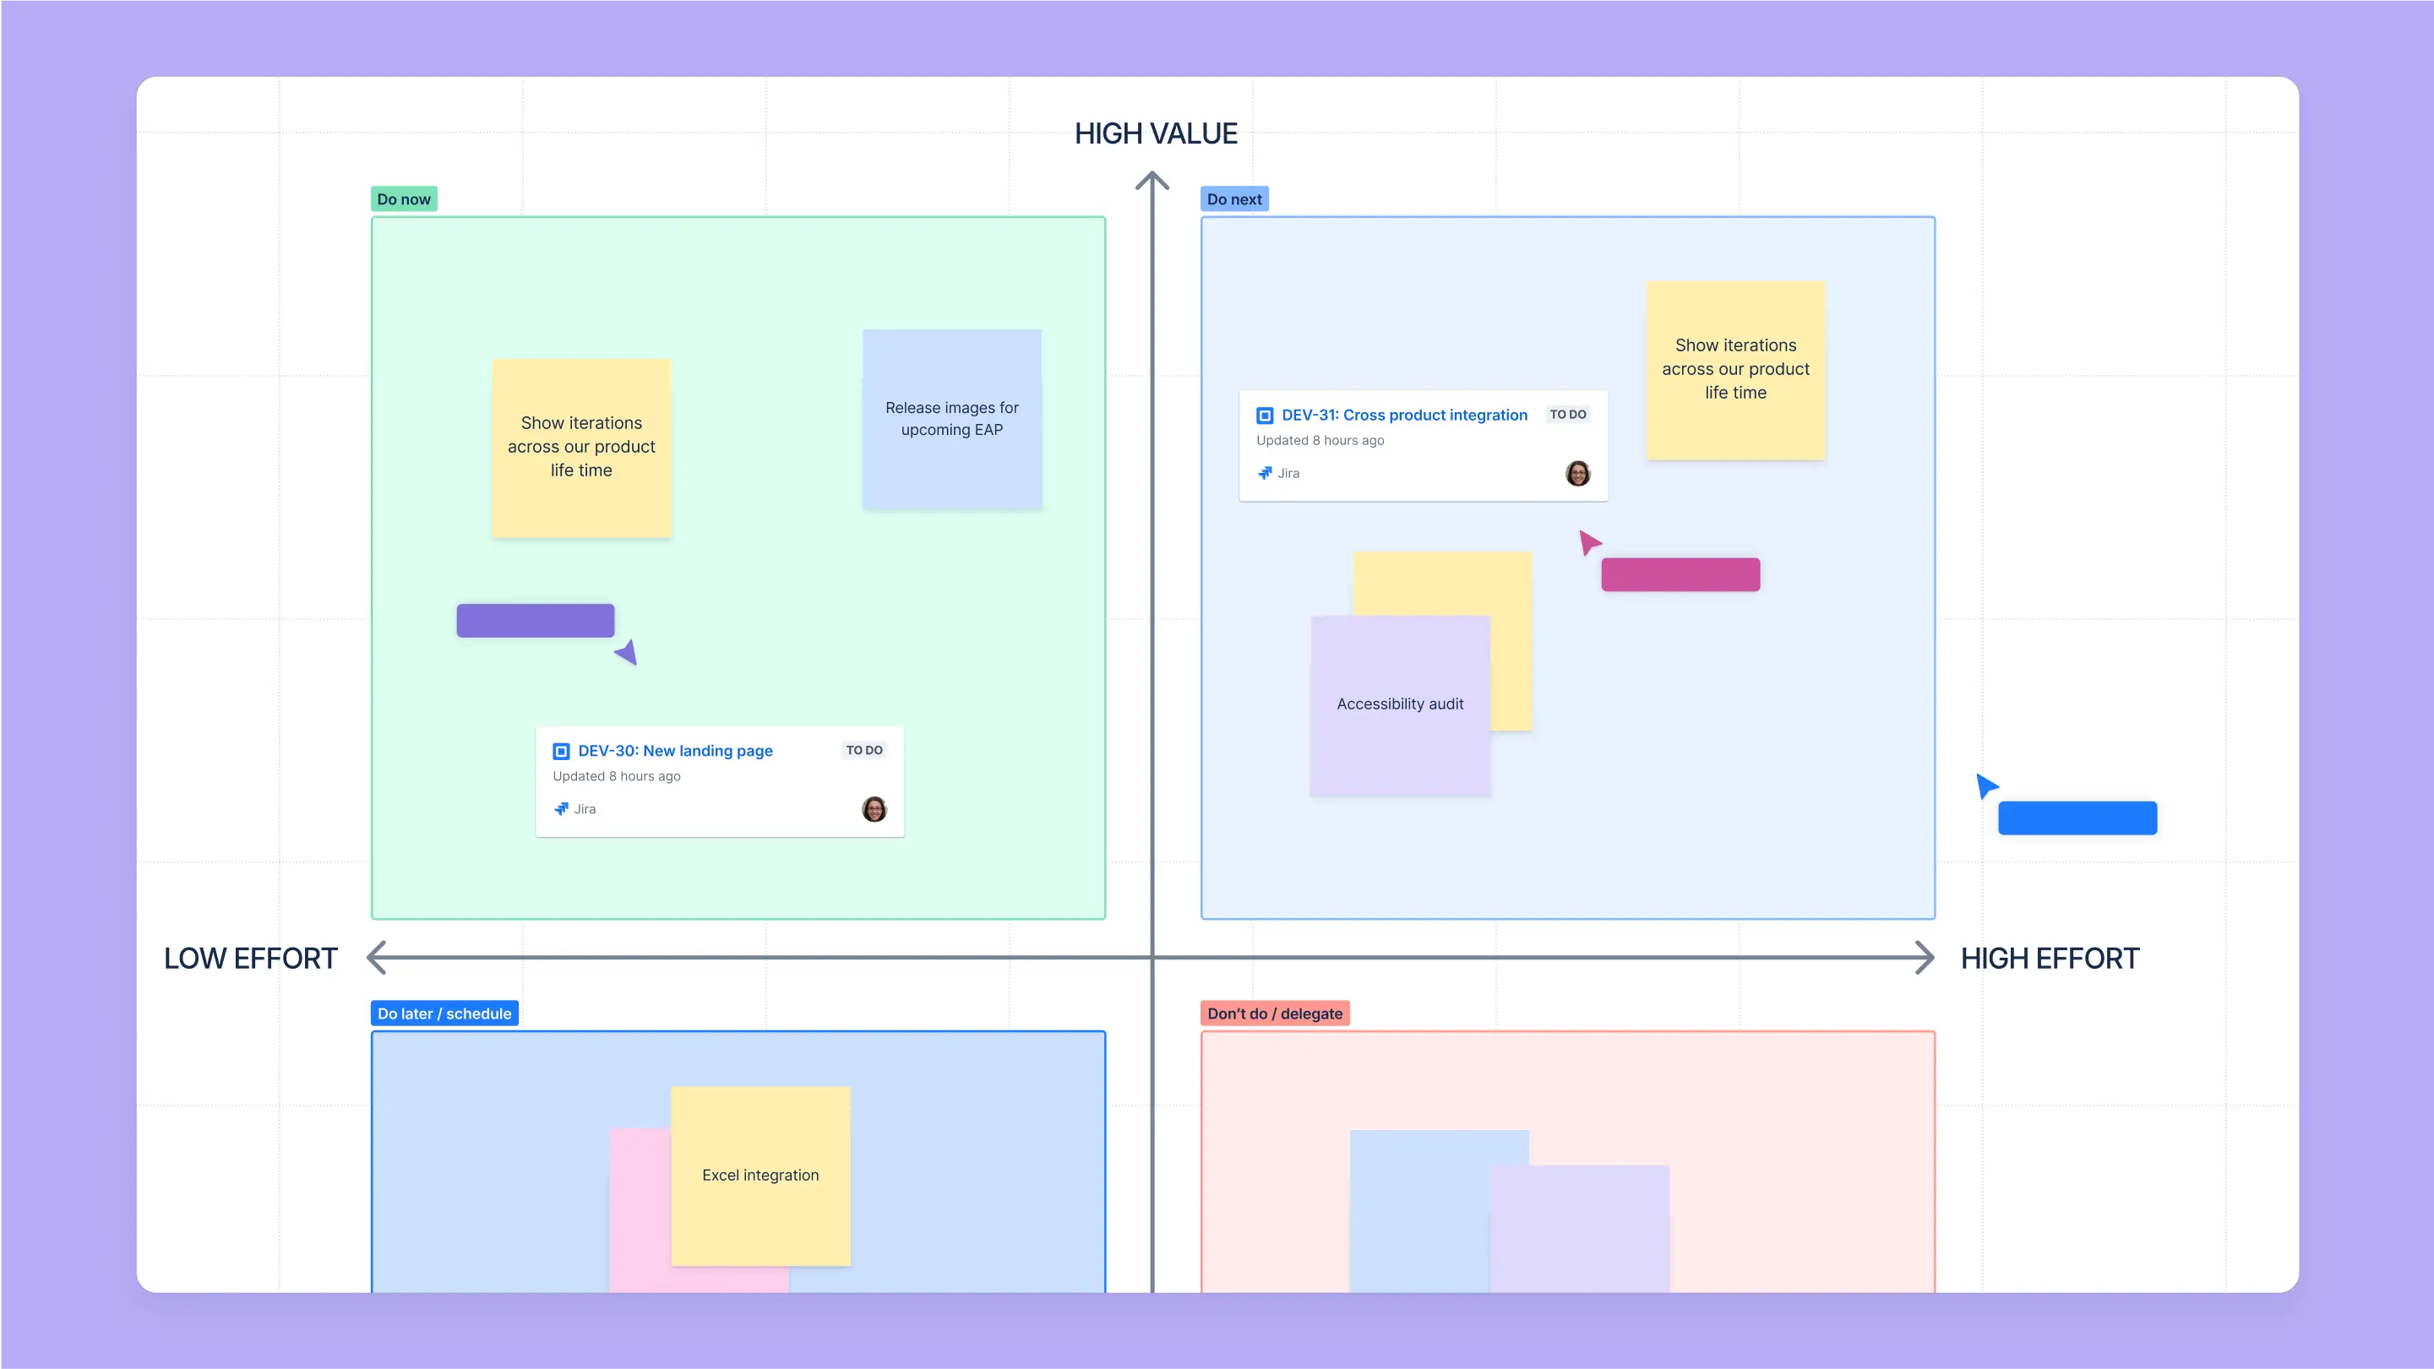Click the Jira logo in the DEV-30 card
Screen dimensions: 2434x1369
click(x=561, y=809)
